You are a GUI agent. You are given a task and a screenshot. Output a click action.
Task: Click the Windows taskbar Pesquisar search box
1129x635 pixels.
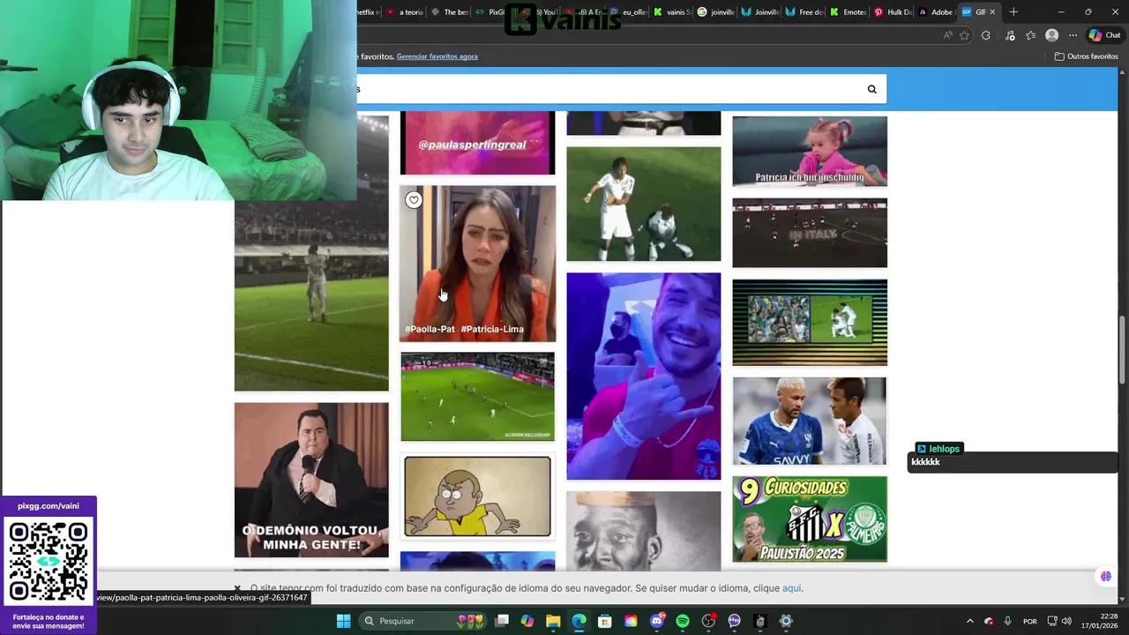422,621
